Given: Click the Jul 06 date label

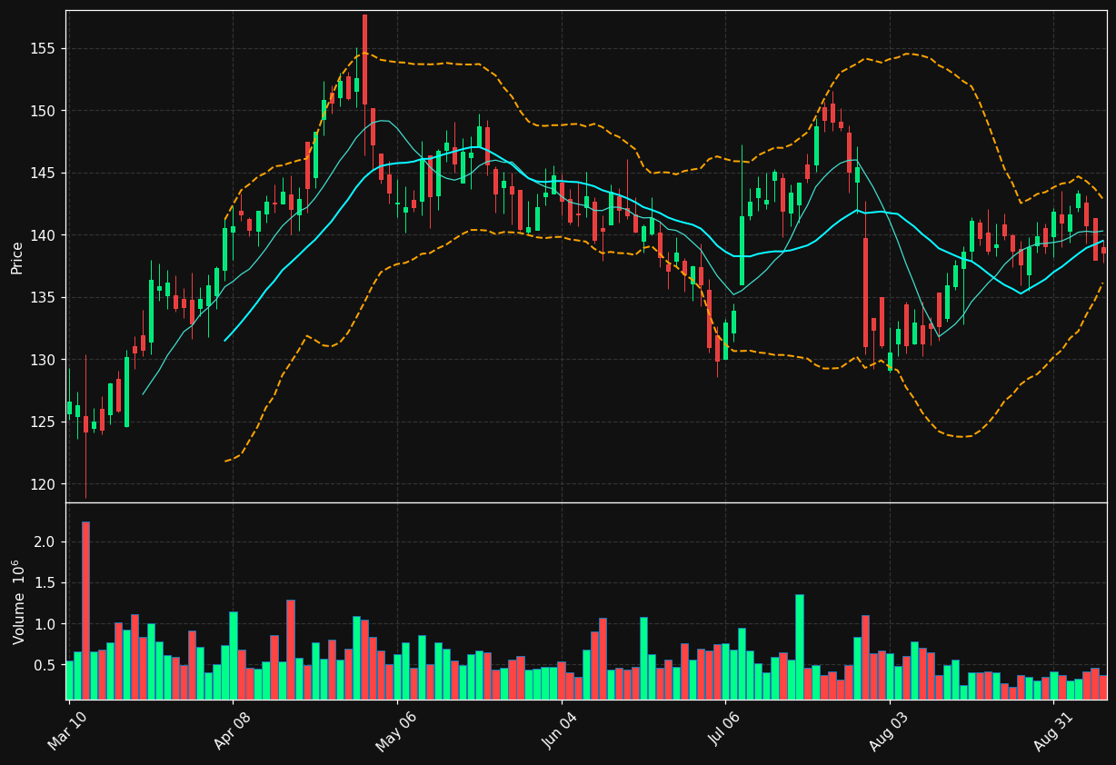Looking at the screenshot, I should point(724,730).
